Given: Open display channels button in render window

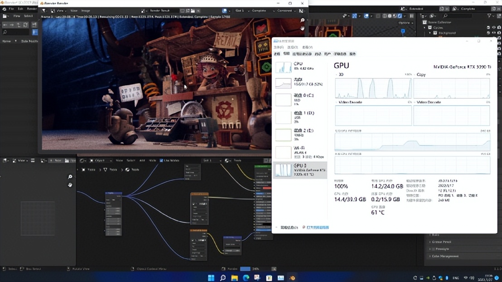Looking at the screenshot, I should coord(301,10).
